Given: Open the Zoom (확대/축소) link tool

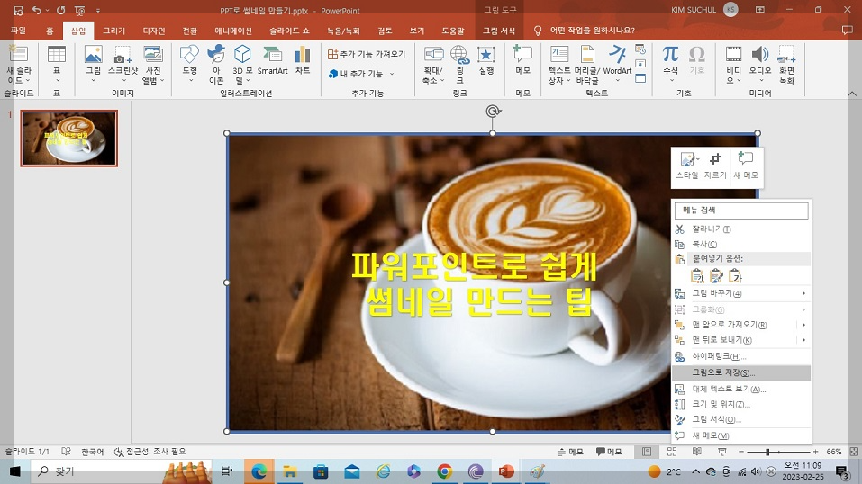Looking at the screenshot, I should [433, 55].
